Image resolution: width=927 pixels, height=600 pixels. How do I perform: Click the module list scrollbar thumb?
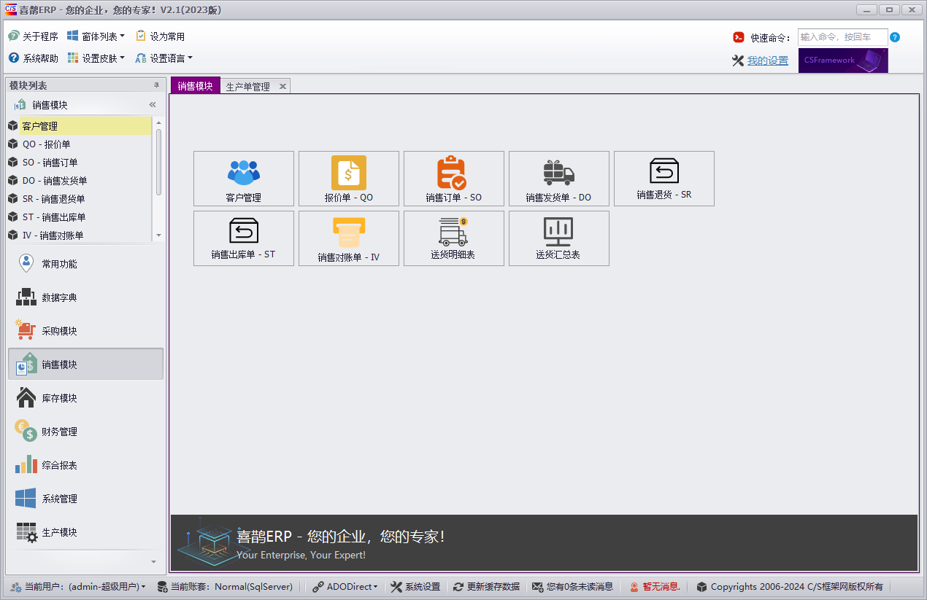(158, 162)
